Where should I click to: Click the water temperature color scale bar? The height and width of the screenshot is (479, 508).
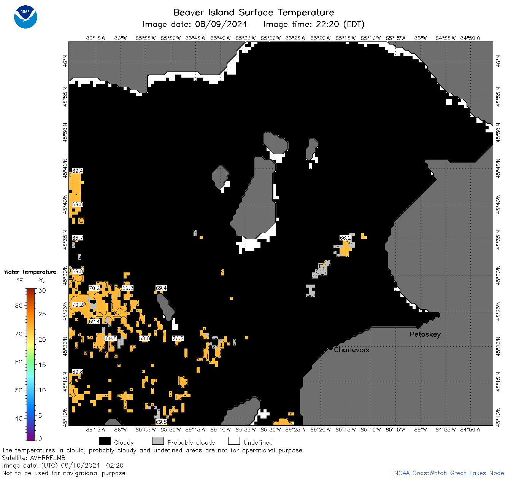tap(31, 364)
